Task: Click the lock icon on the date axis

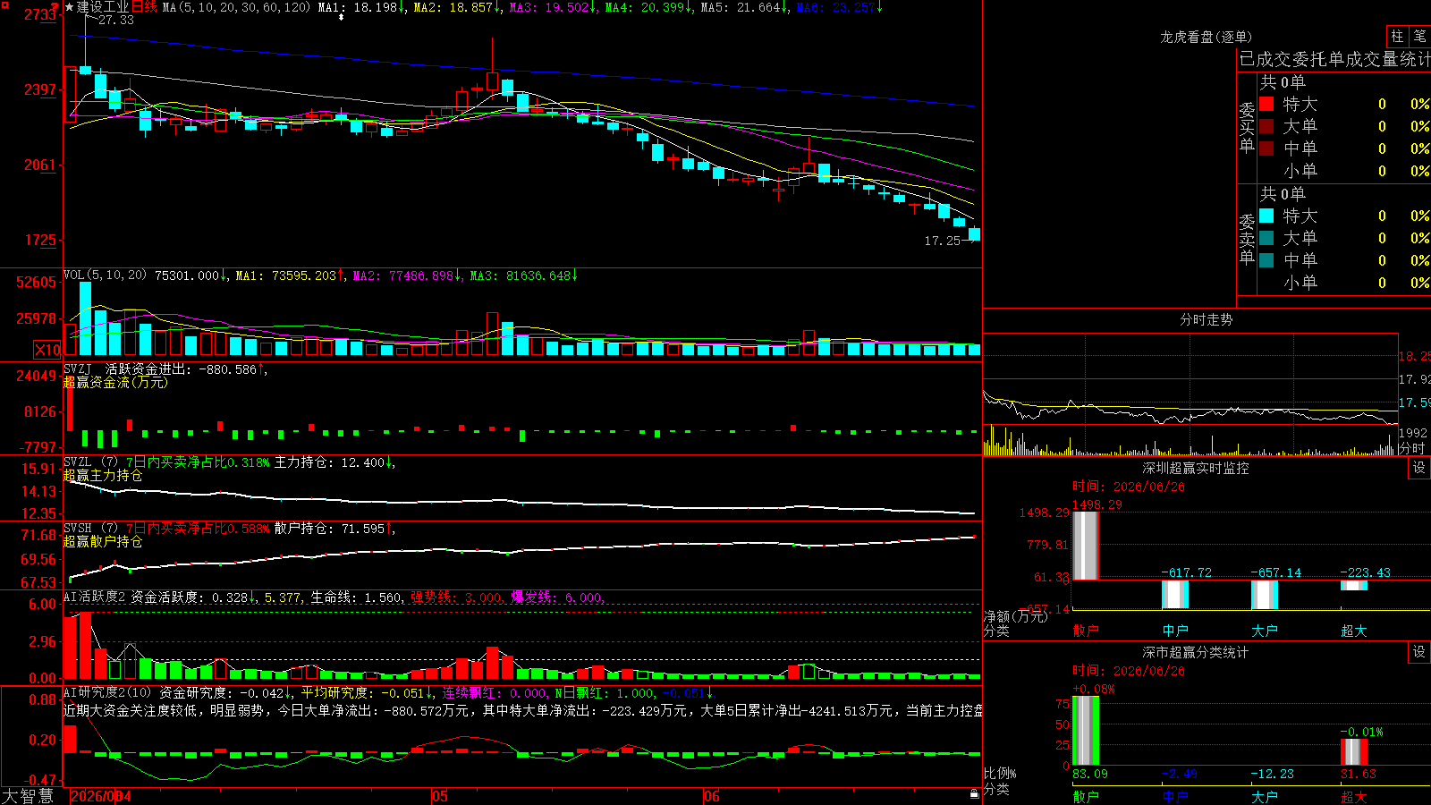Action: [975, 793]
